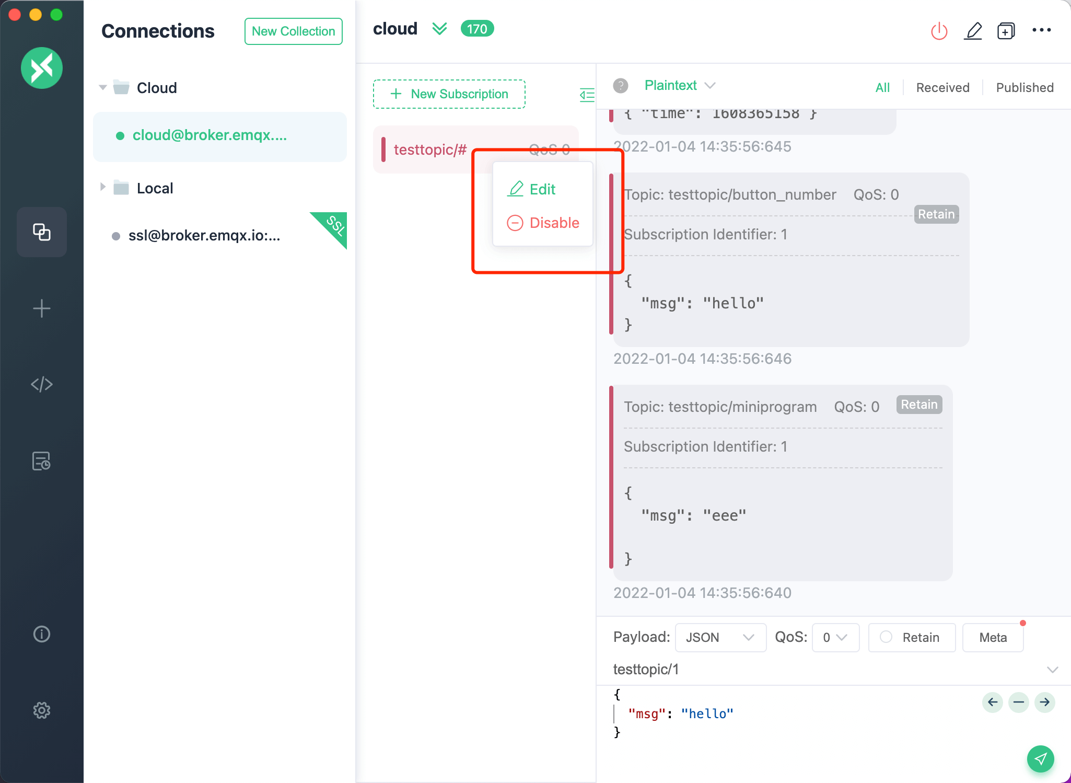Show only Received messages

click(942, 87)
